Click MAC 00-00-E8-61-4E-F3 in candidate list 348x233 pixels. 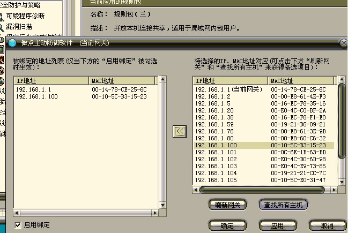tap(298, 96)
